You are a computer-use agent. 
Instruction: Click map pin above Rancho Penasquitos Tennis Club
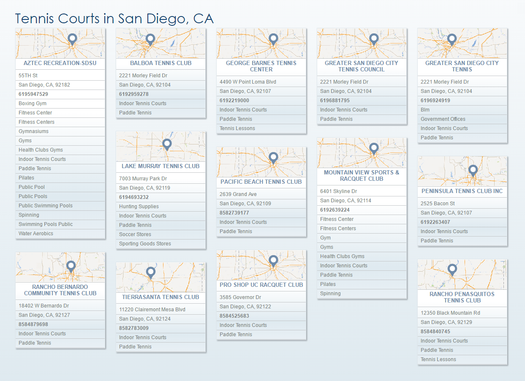(452, 269)
